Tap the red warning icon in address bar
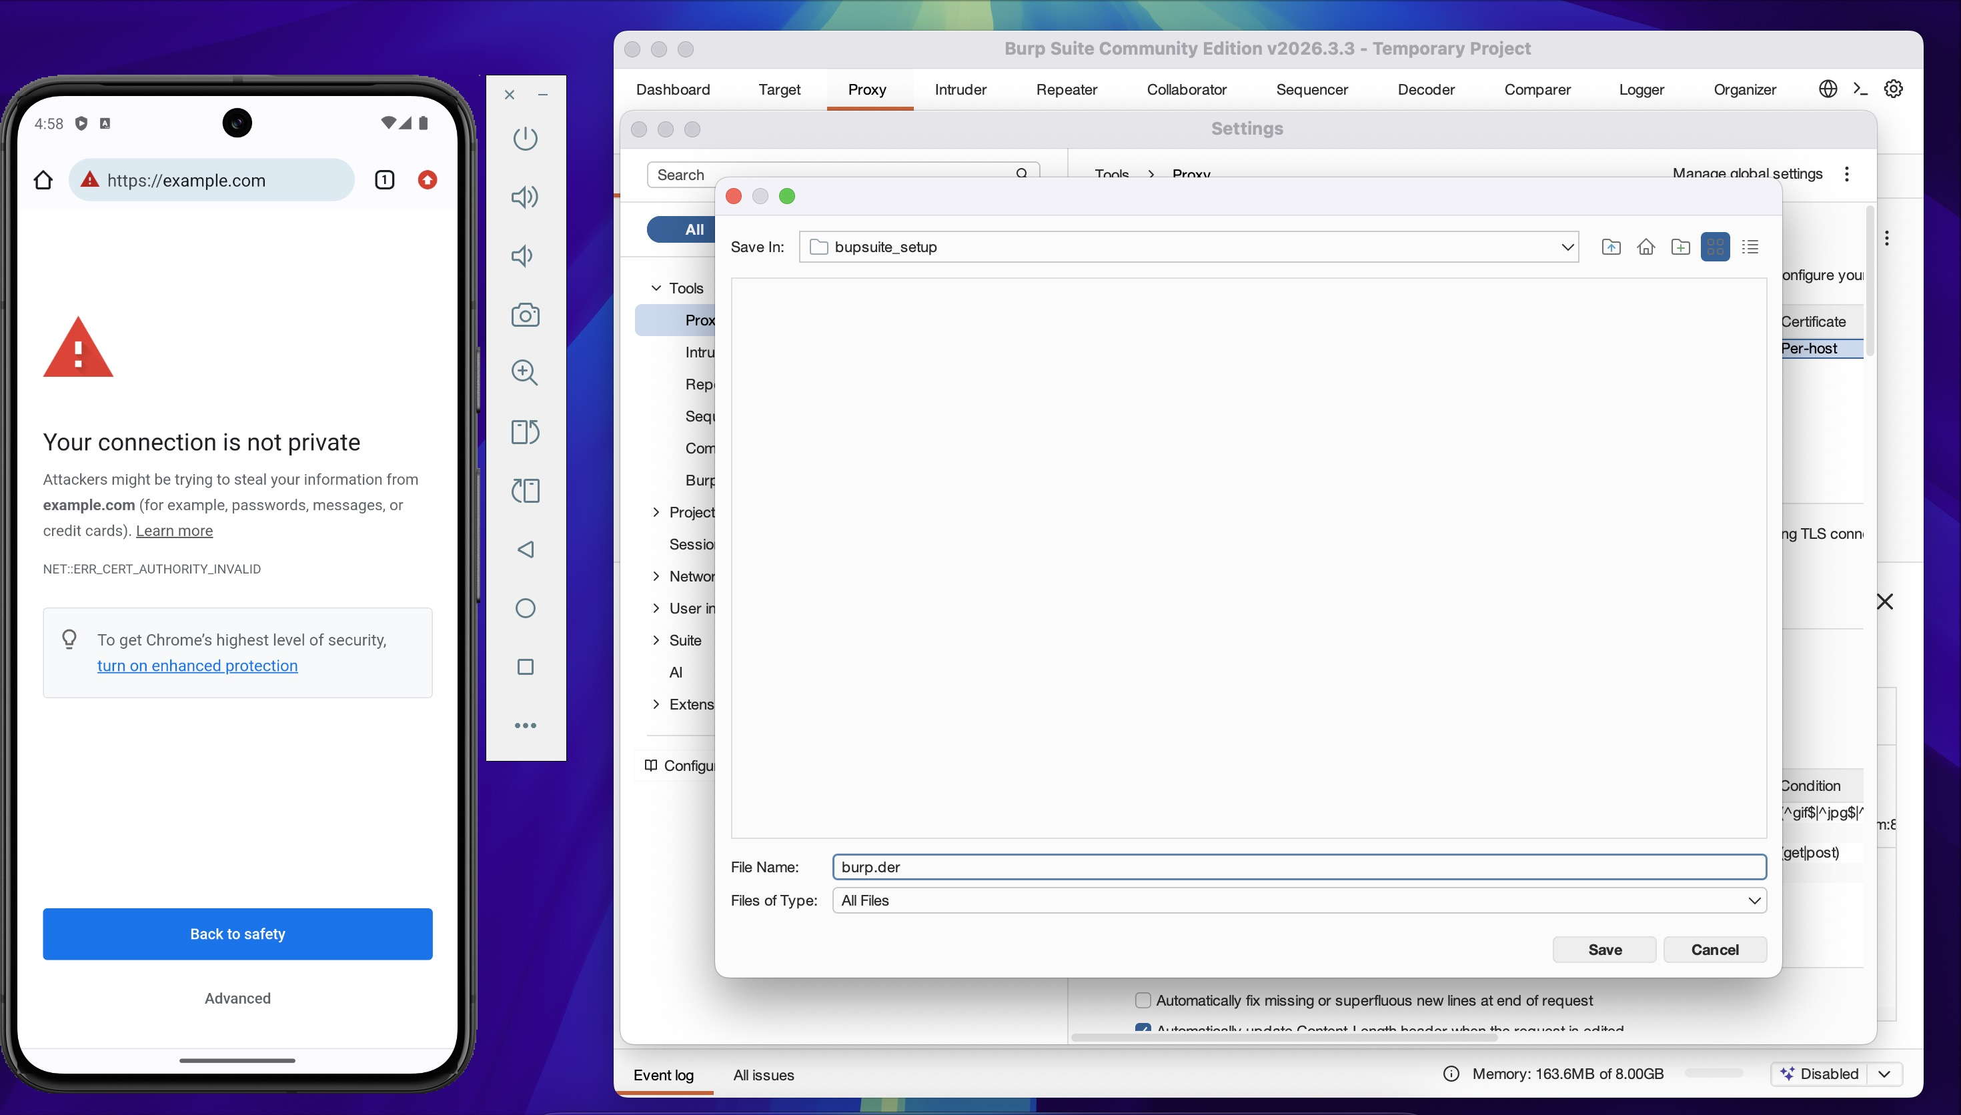Image resolution: width=1961 pixels, height=1115 pixels. point(89,180)
